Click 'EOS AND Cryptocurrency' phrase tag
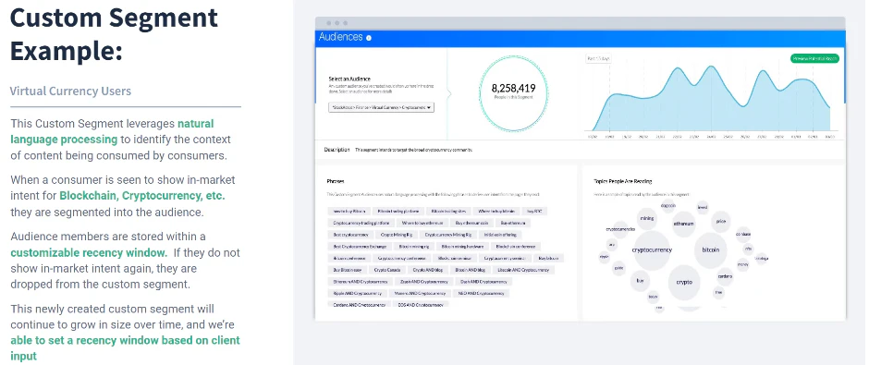The image size is (869, 365). 422,304
